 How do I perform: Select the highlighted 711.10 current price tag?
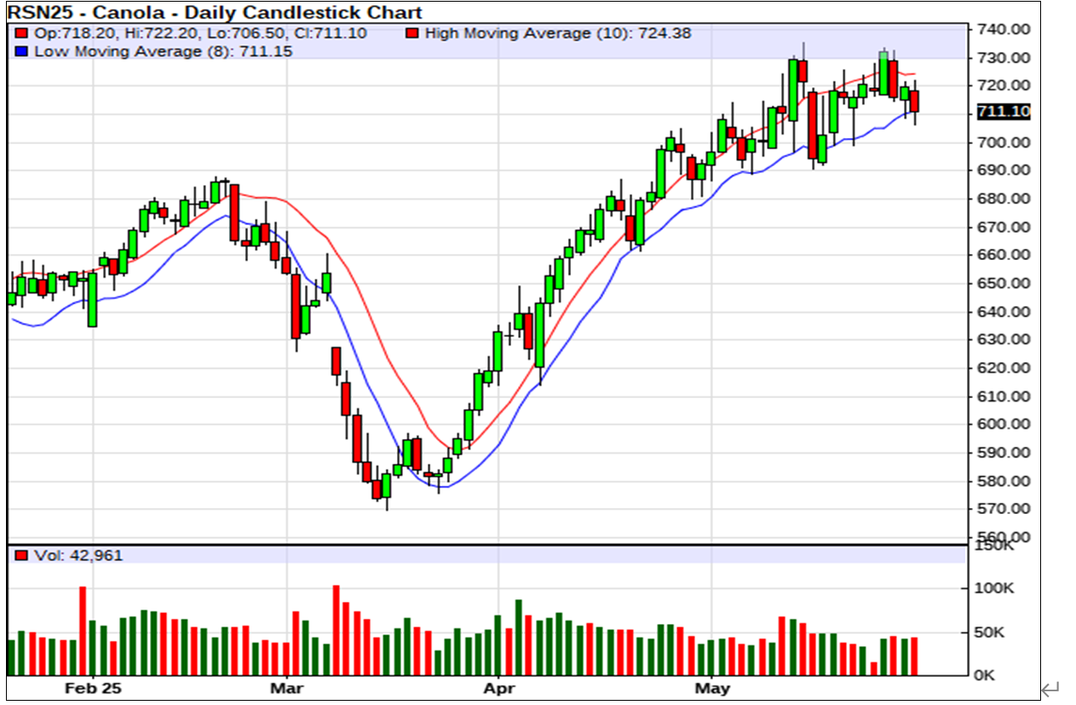click(x=1004, y=112)
